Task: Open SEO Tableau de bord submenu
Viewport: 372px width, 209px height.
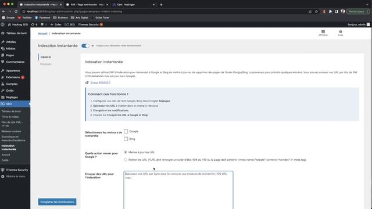Action: pos(11,111)
